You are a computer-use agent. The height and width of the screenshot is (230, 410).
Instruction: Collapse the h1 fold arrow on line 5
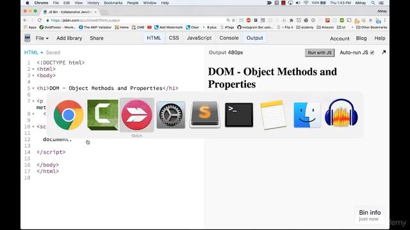click(33, 88)
